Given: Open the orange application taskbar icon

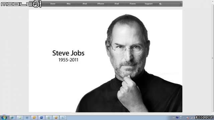Looking at the screenshot, I should click(x=34, y=118).
